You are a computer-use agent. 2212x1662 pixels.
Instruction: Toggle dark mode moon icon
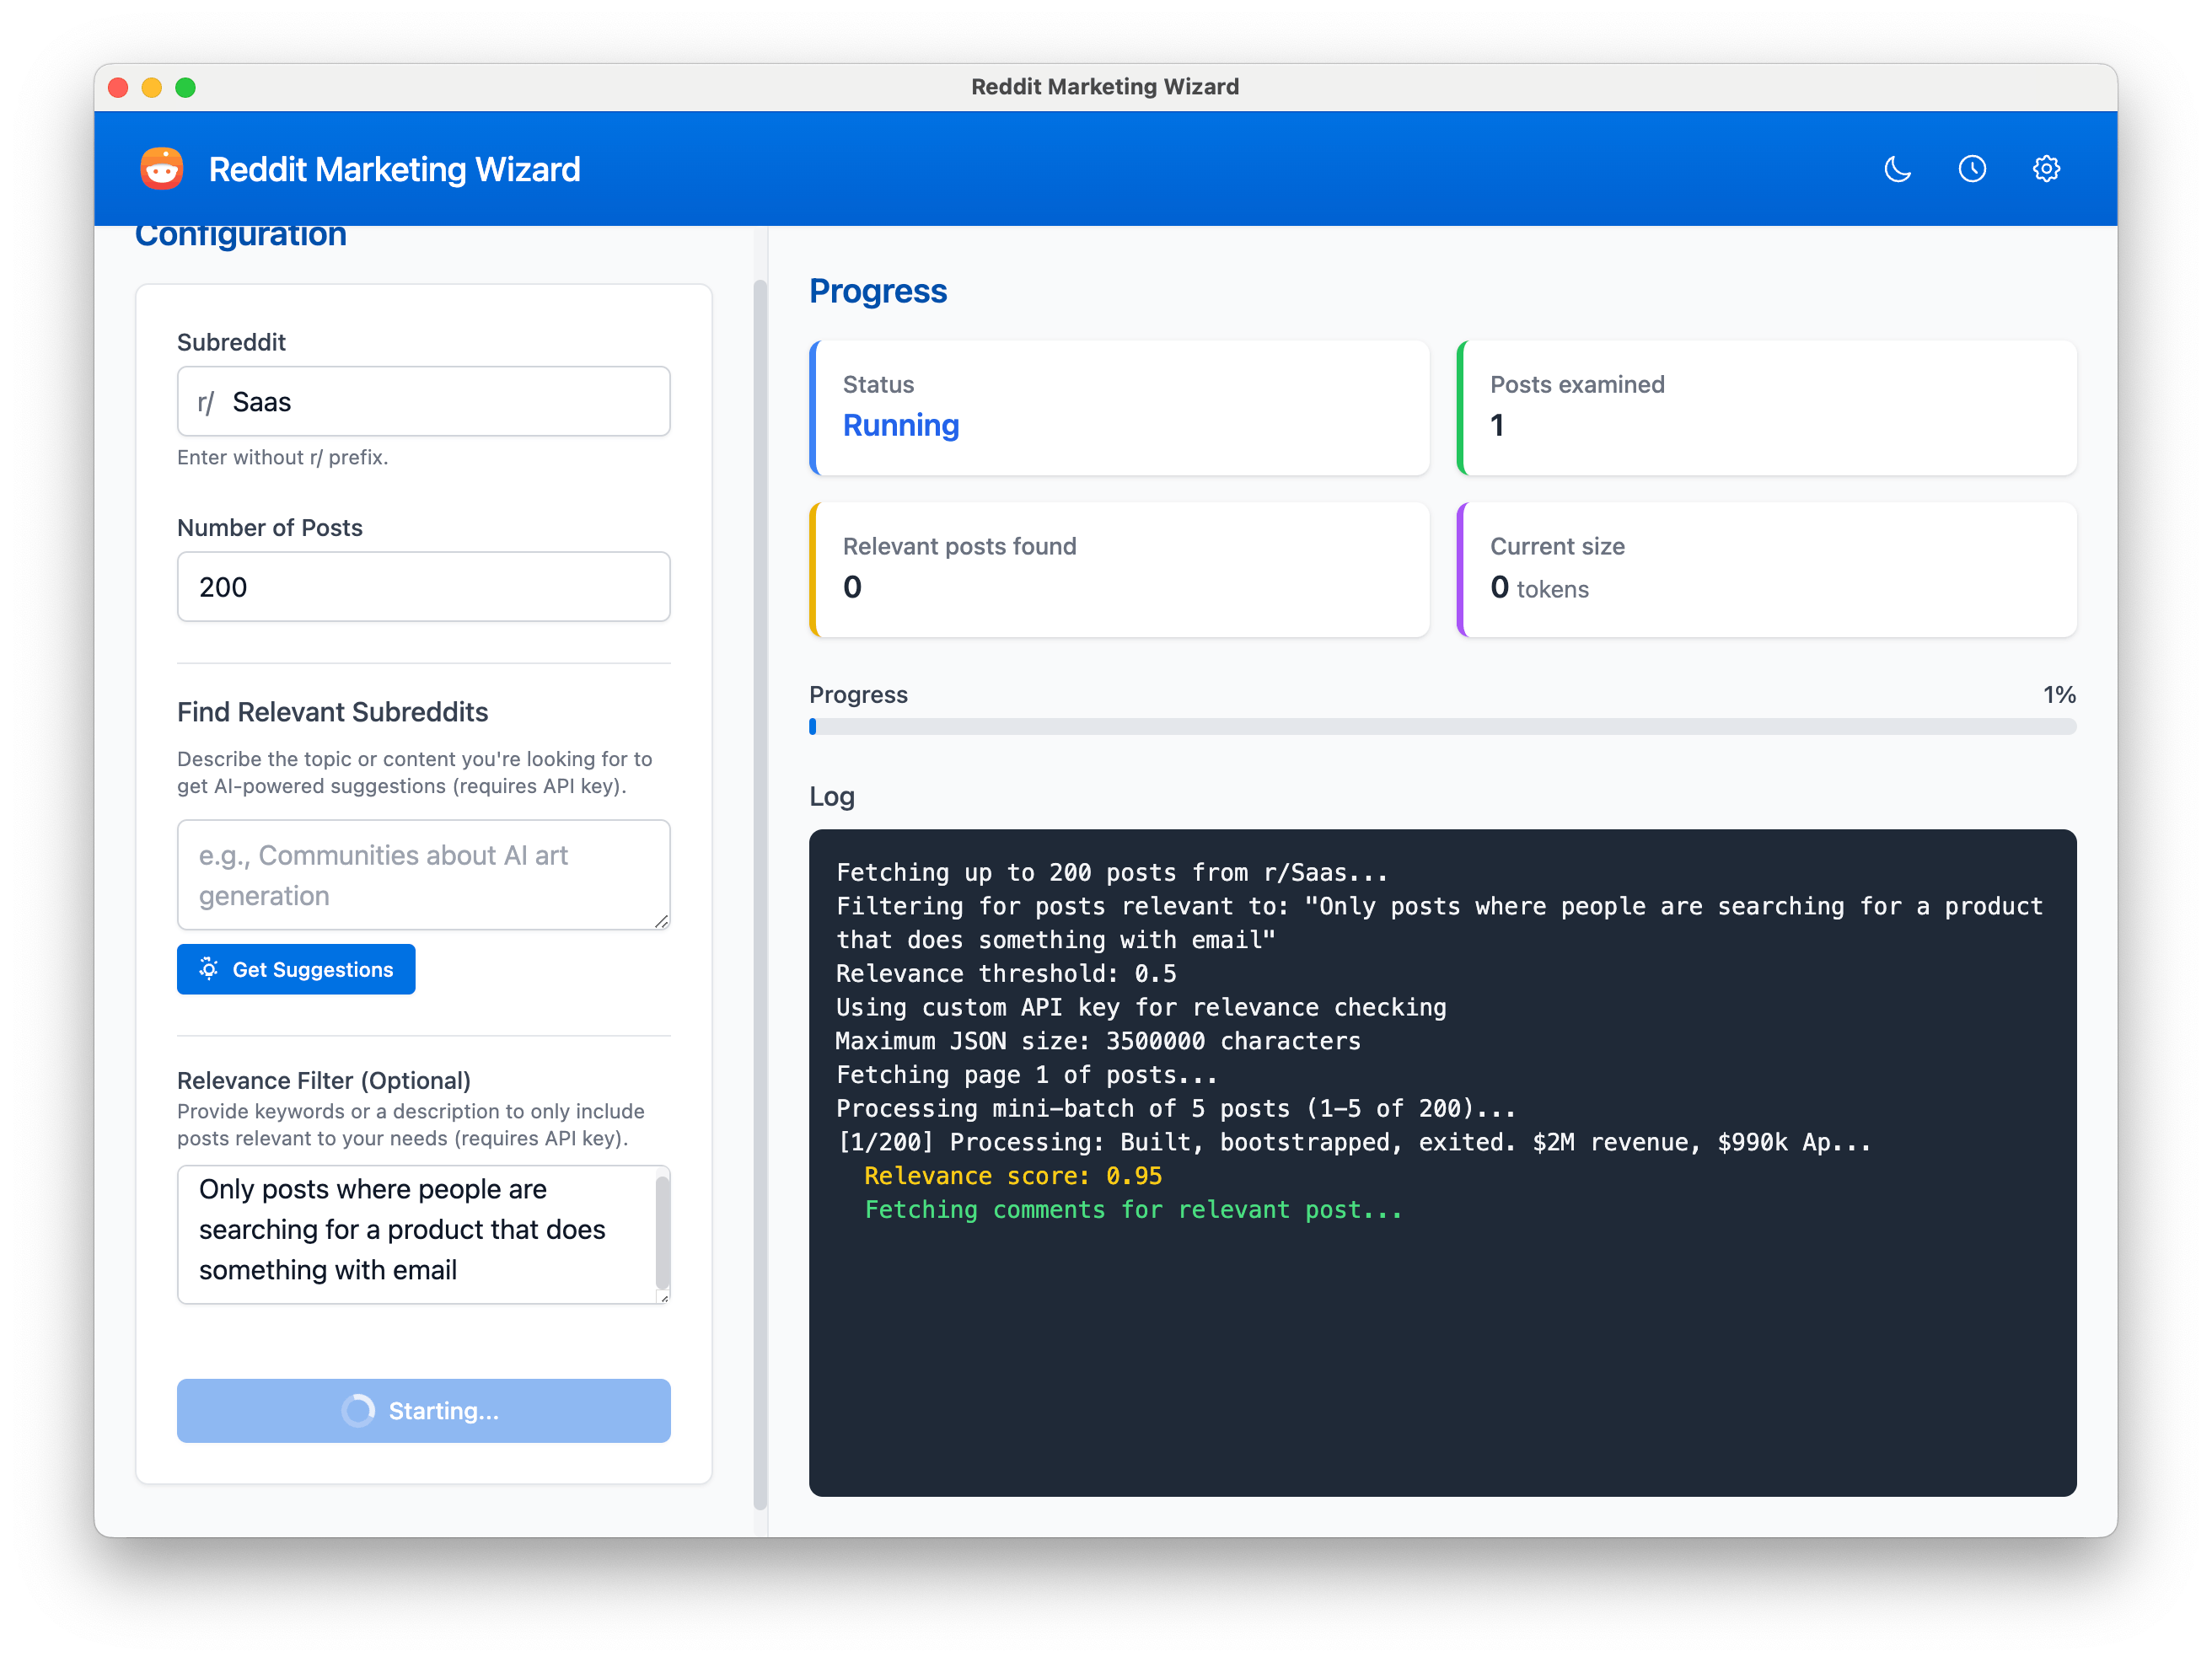click(x=1897, y=169)
